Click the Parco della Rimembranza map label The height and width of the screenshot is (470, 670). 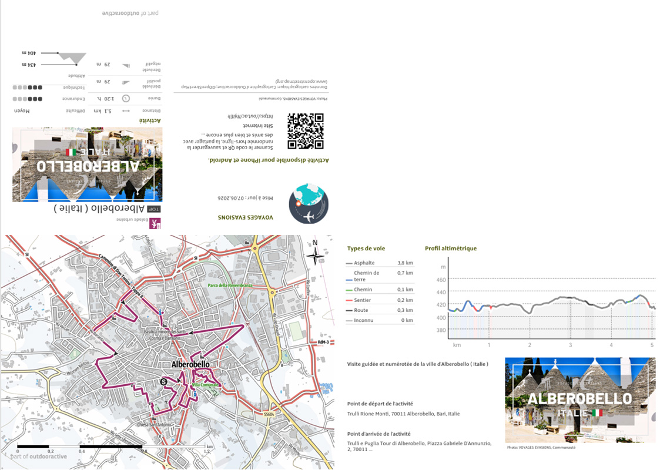tap(230, 286)
